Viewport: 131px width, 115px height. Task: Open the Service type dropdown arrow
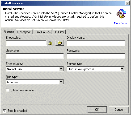click(122, 69)
